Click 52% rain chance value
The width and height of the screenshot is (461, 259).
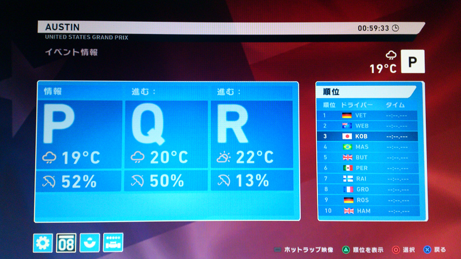79,181
